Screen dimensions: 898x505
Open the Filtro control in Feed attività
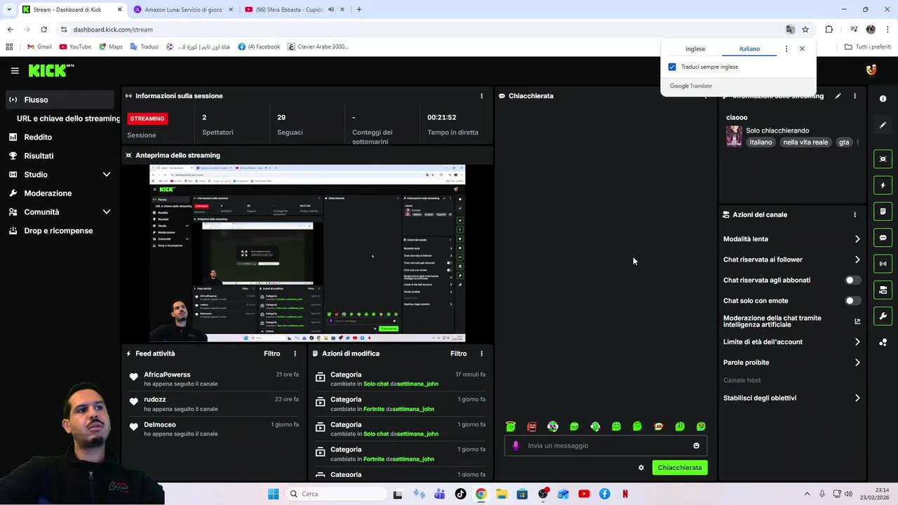pyautogui.click(x=272, y=353)
